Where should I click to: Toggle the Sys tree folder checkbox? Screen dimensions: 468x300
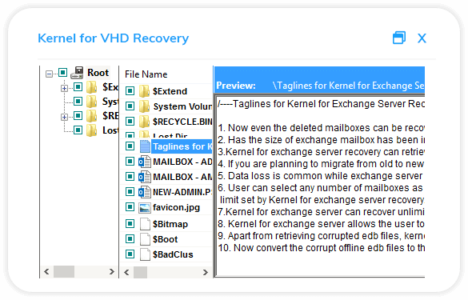click(78, 101)
